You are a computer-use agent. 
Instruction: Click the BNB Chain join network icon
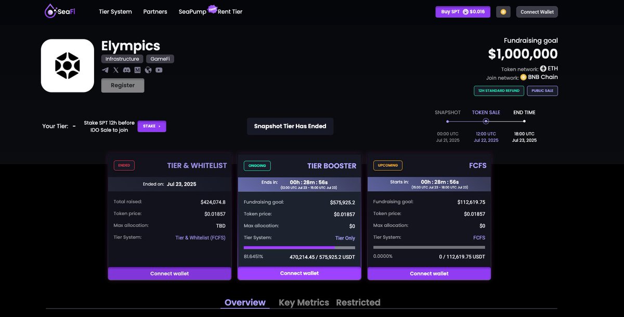[524, 77]
